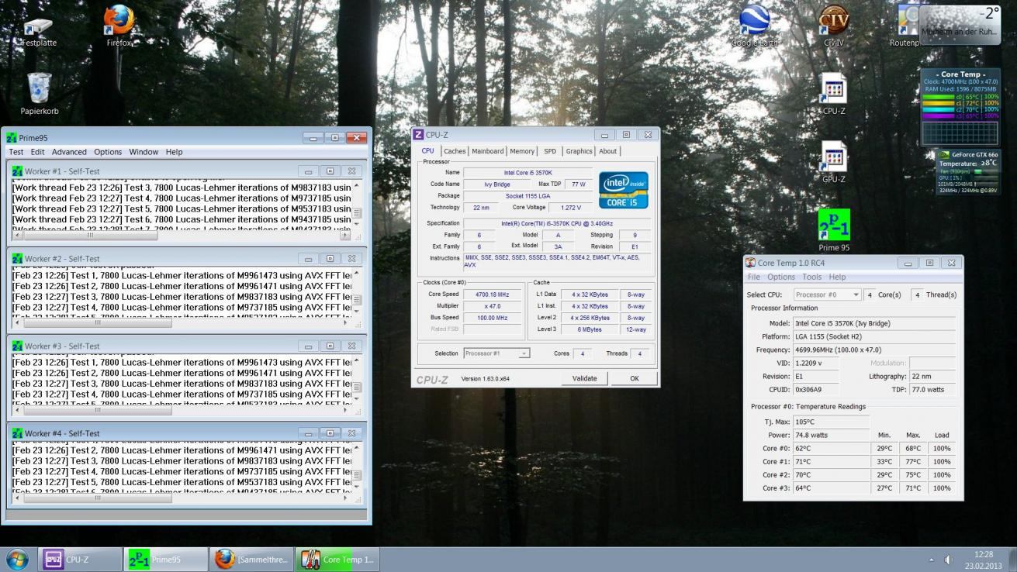Switch to CPU-Z SPD tab
Screen dimensions: 1017x572
click(550, 151)
